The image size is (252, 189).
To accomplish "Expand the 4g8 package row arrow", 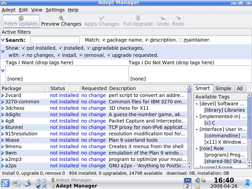I will click(x=3, y=121).
